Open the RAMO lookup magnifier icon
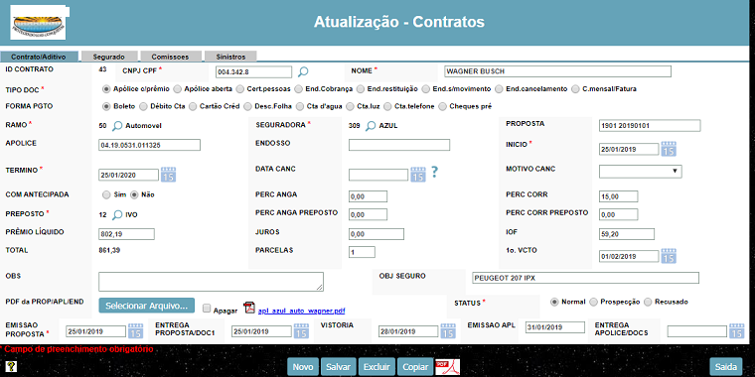Image resolution: width=755 pixels, height=377 pixels. pos(117,126)
